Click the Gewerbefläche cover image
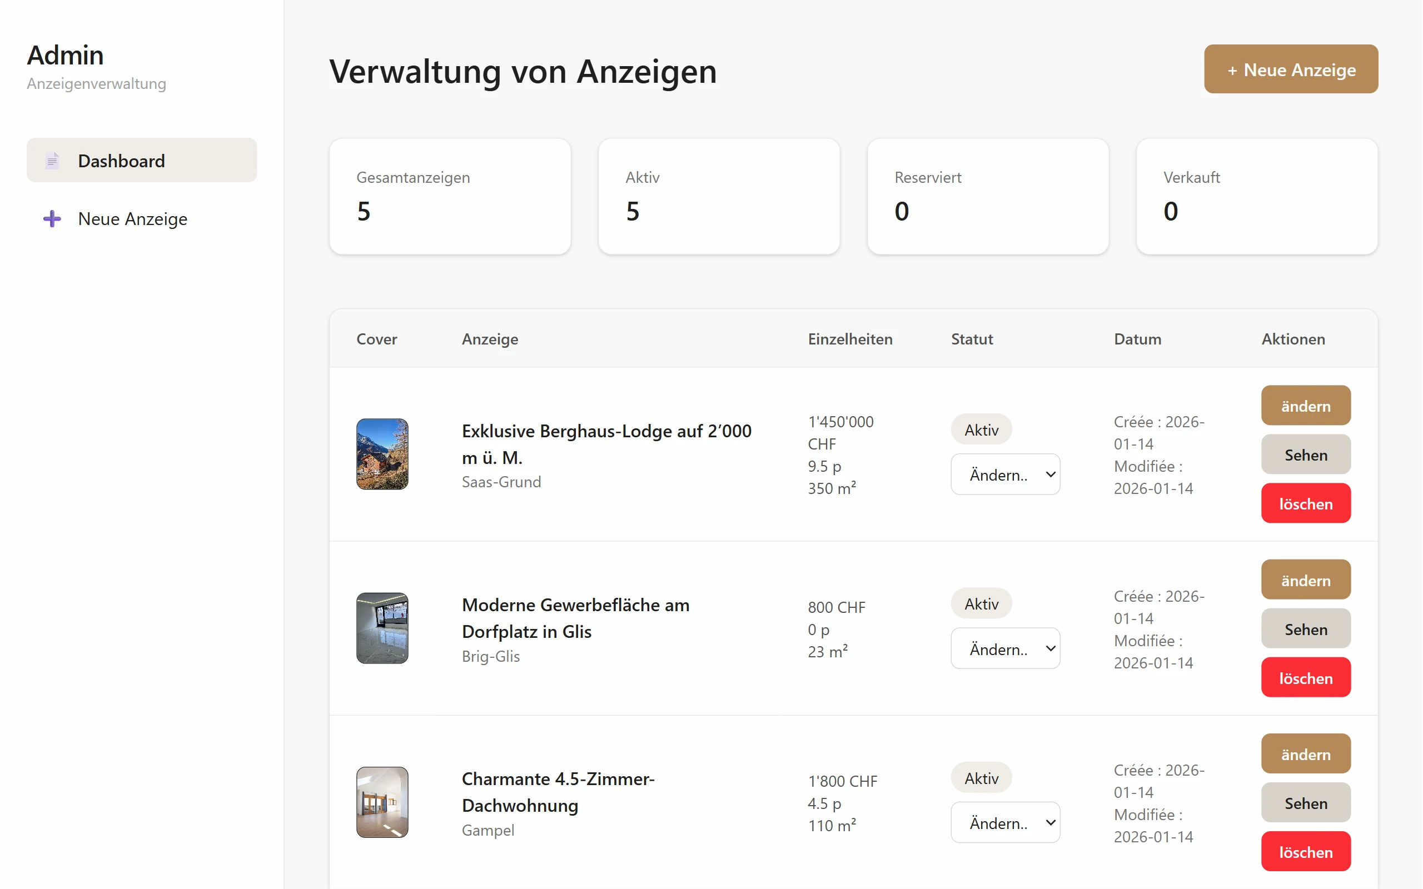Viewport: 1423px width, 889px height. 382,628
